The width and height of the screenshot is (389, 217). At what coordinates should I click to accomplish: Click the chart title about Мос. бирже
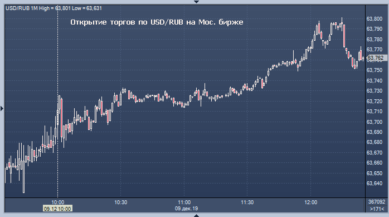[157, 22]
